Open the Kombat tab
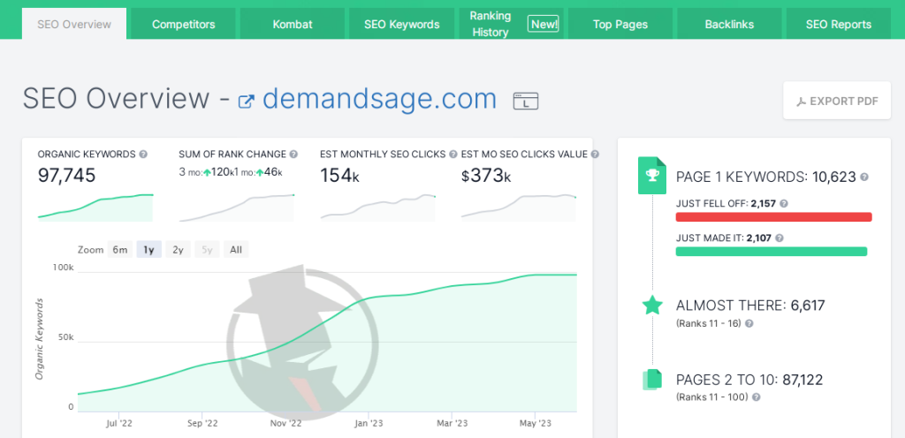Image resolution: width=905 pixels, height=438 pixels. [x=293, y=24]
